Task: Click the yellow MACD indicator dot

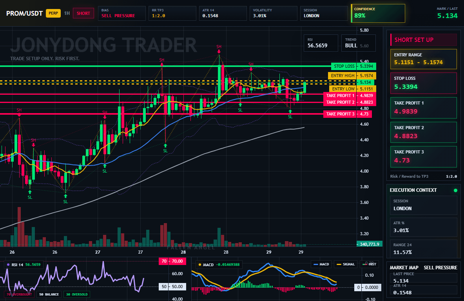Action: pyautogui.click(x=200, y=265)
